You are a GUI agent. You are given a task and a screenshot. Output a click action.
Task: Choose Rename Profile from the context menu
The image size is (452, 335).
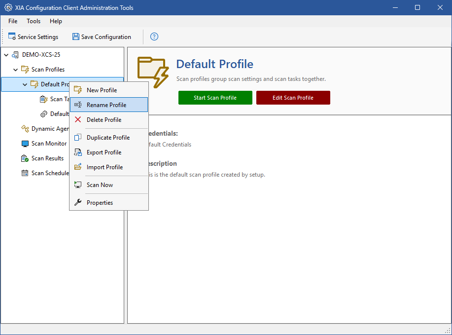[x=106, y=105]
